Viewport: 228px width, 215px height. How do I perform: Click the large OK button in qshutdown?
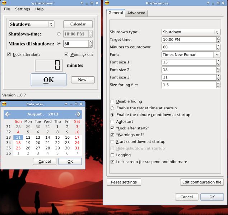48,80
